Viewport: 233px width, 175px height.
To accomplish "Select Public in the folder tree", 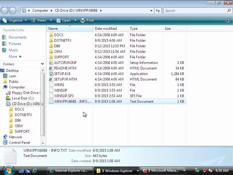I will pos(14,82).
